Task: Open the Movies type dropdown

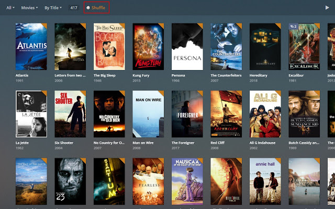Action: point(29,8)
